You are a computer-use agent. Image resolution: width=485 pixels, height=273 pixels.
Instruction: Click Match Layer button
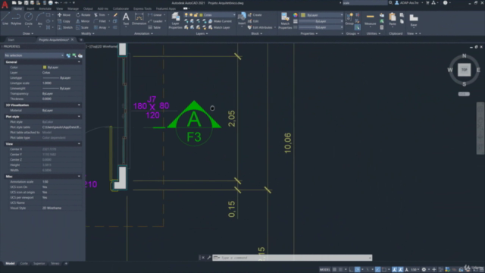click(x=219, y=27)
